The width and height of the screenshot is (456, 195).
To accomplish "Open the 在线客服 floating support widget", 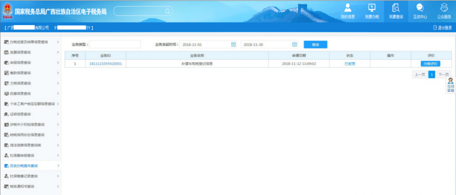I will (451, 85).
